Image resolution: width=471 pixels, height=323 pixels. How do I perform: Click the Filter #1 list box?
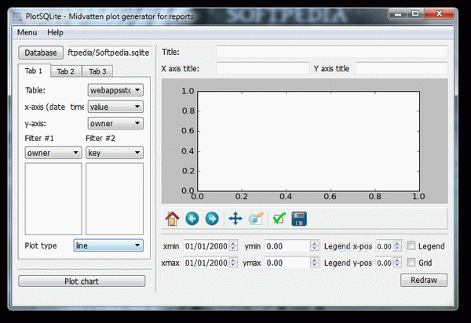(53, 199)
